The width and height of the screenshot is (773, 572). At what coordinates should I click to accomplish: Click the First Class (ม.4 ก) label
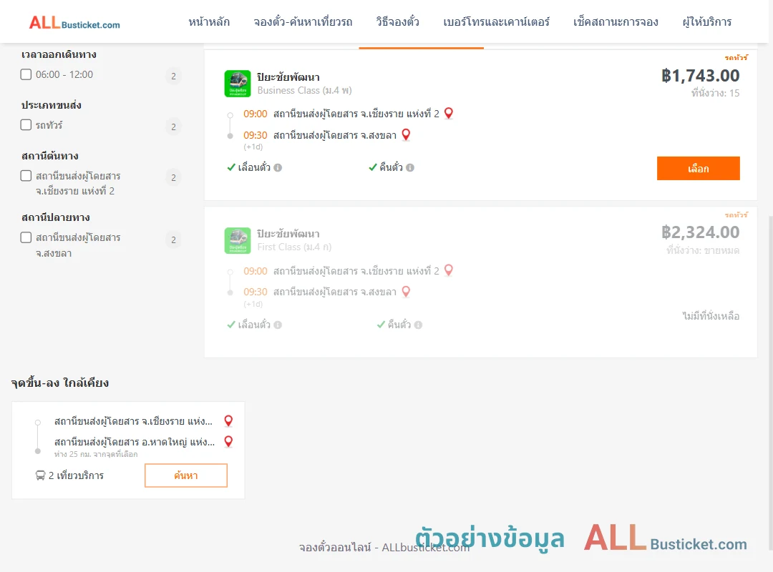point(294,247)
